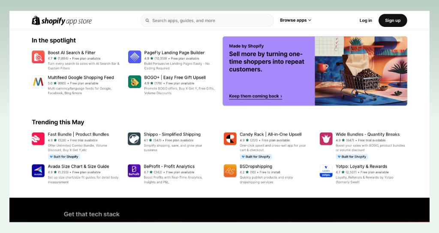439x233 pixels.
Task: Click Avada description Set up size chart text
Action: pyautogui.click(x=83, y=180)
